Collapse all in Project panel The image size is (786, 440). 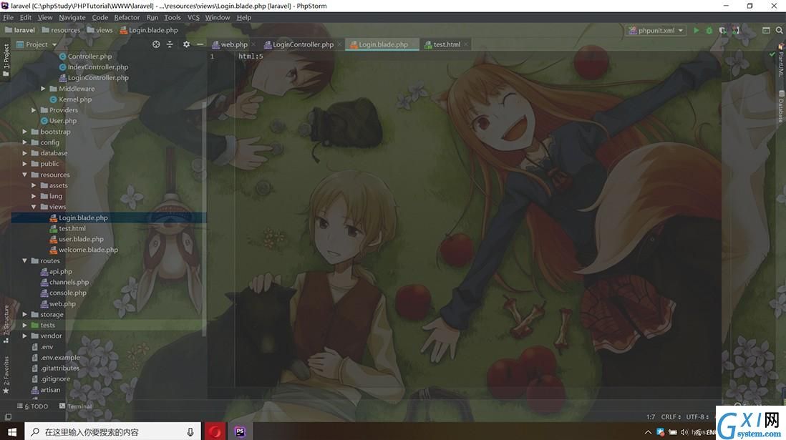click(170, 44)
